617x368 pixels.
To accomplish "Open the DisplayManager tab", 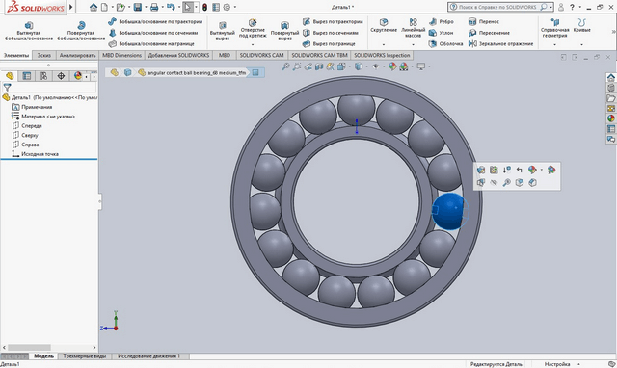I will coord(78,76).
